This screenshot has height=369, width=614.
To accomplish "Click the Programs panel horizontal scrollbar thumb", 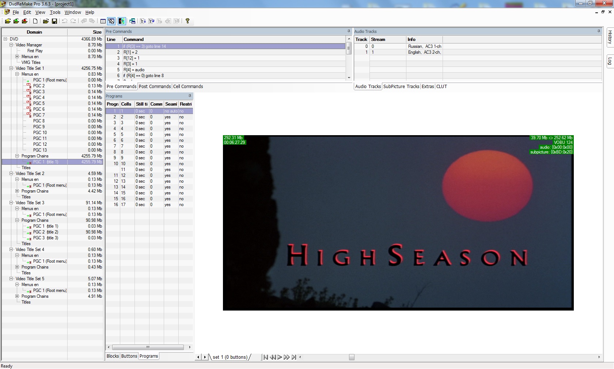I will pos(148,347).
